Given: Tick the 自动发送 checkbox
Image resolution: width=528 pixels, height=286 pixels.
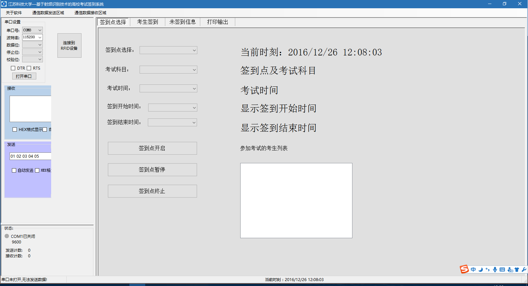Looking at the screenshot, I should (14, 171).
